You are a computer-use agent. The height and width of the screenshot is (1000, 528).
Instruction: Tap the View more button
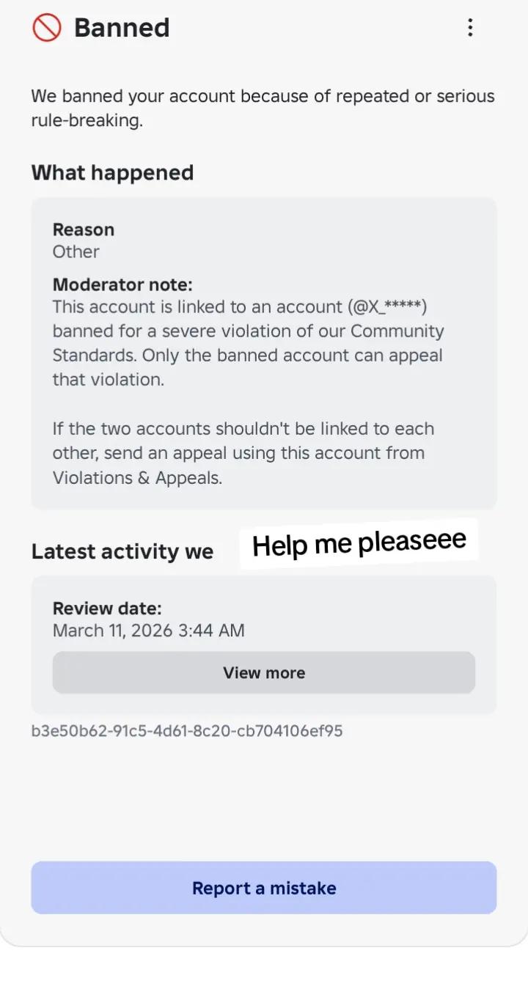[264, 672]
